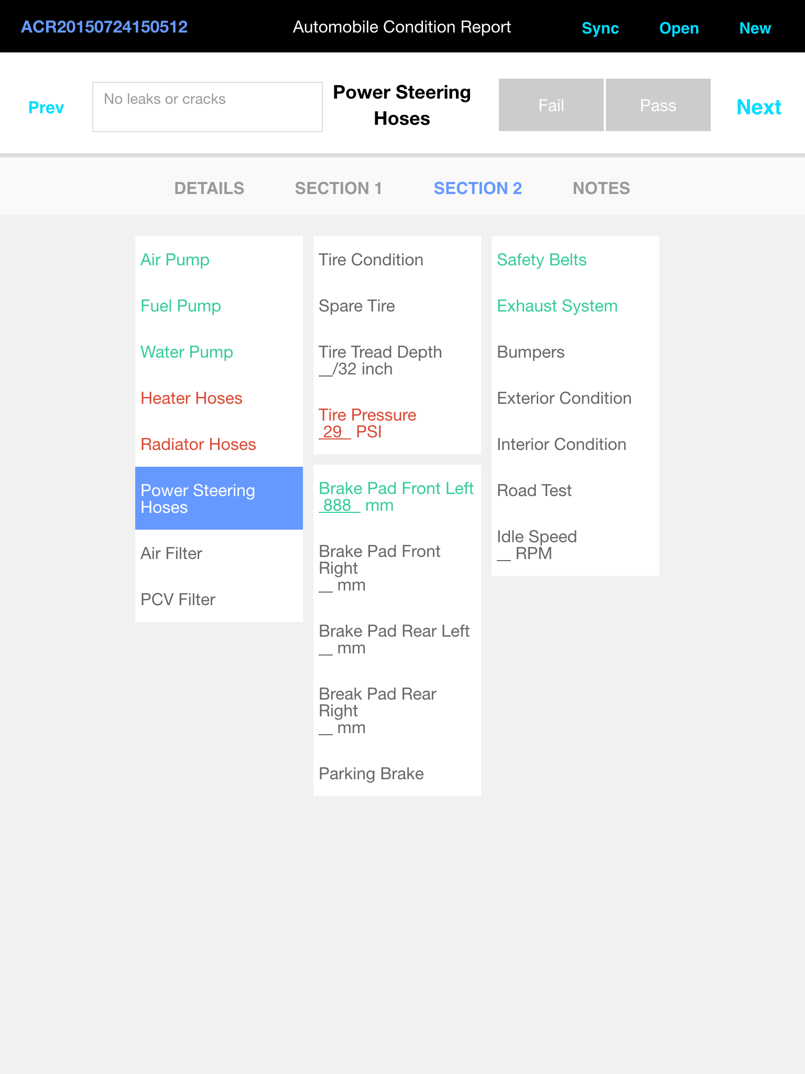Tap report ID ACR20150724150512

pyautogui.click(x=104, y=27)
